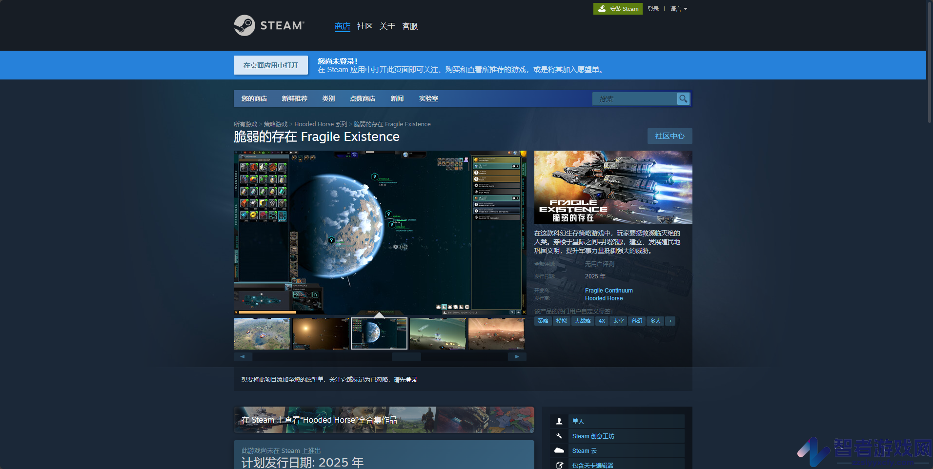Click the game title 脆弱的存在 Fragile Existence

click(x=317, y=137)
